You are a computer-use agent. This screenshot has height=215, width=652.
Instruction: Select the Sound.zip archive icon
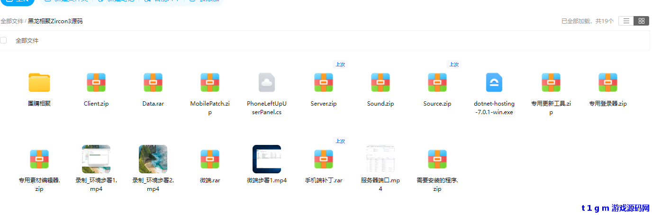(x=380, y=82)
